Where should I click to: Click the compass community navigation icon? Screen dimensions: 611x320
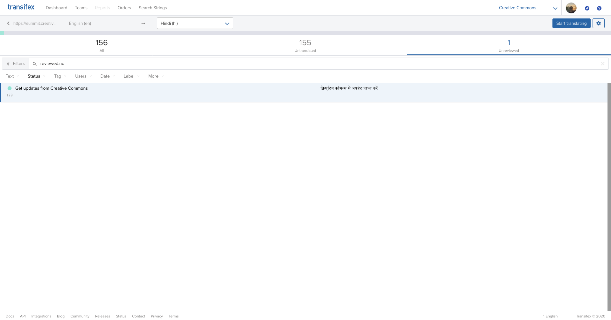587,8
